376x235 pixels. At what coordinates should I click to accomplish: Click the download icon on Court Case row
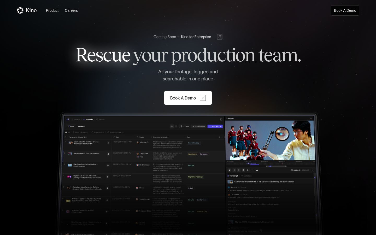click(108, 143)
